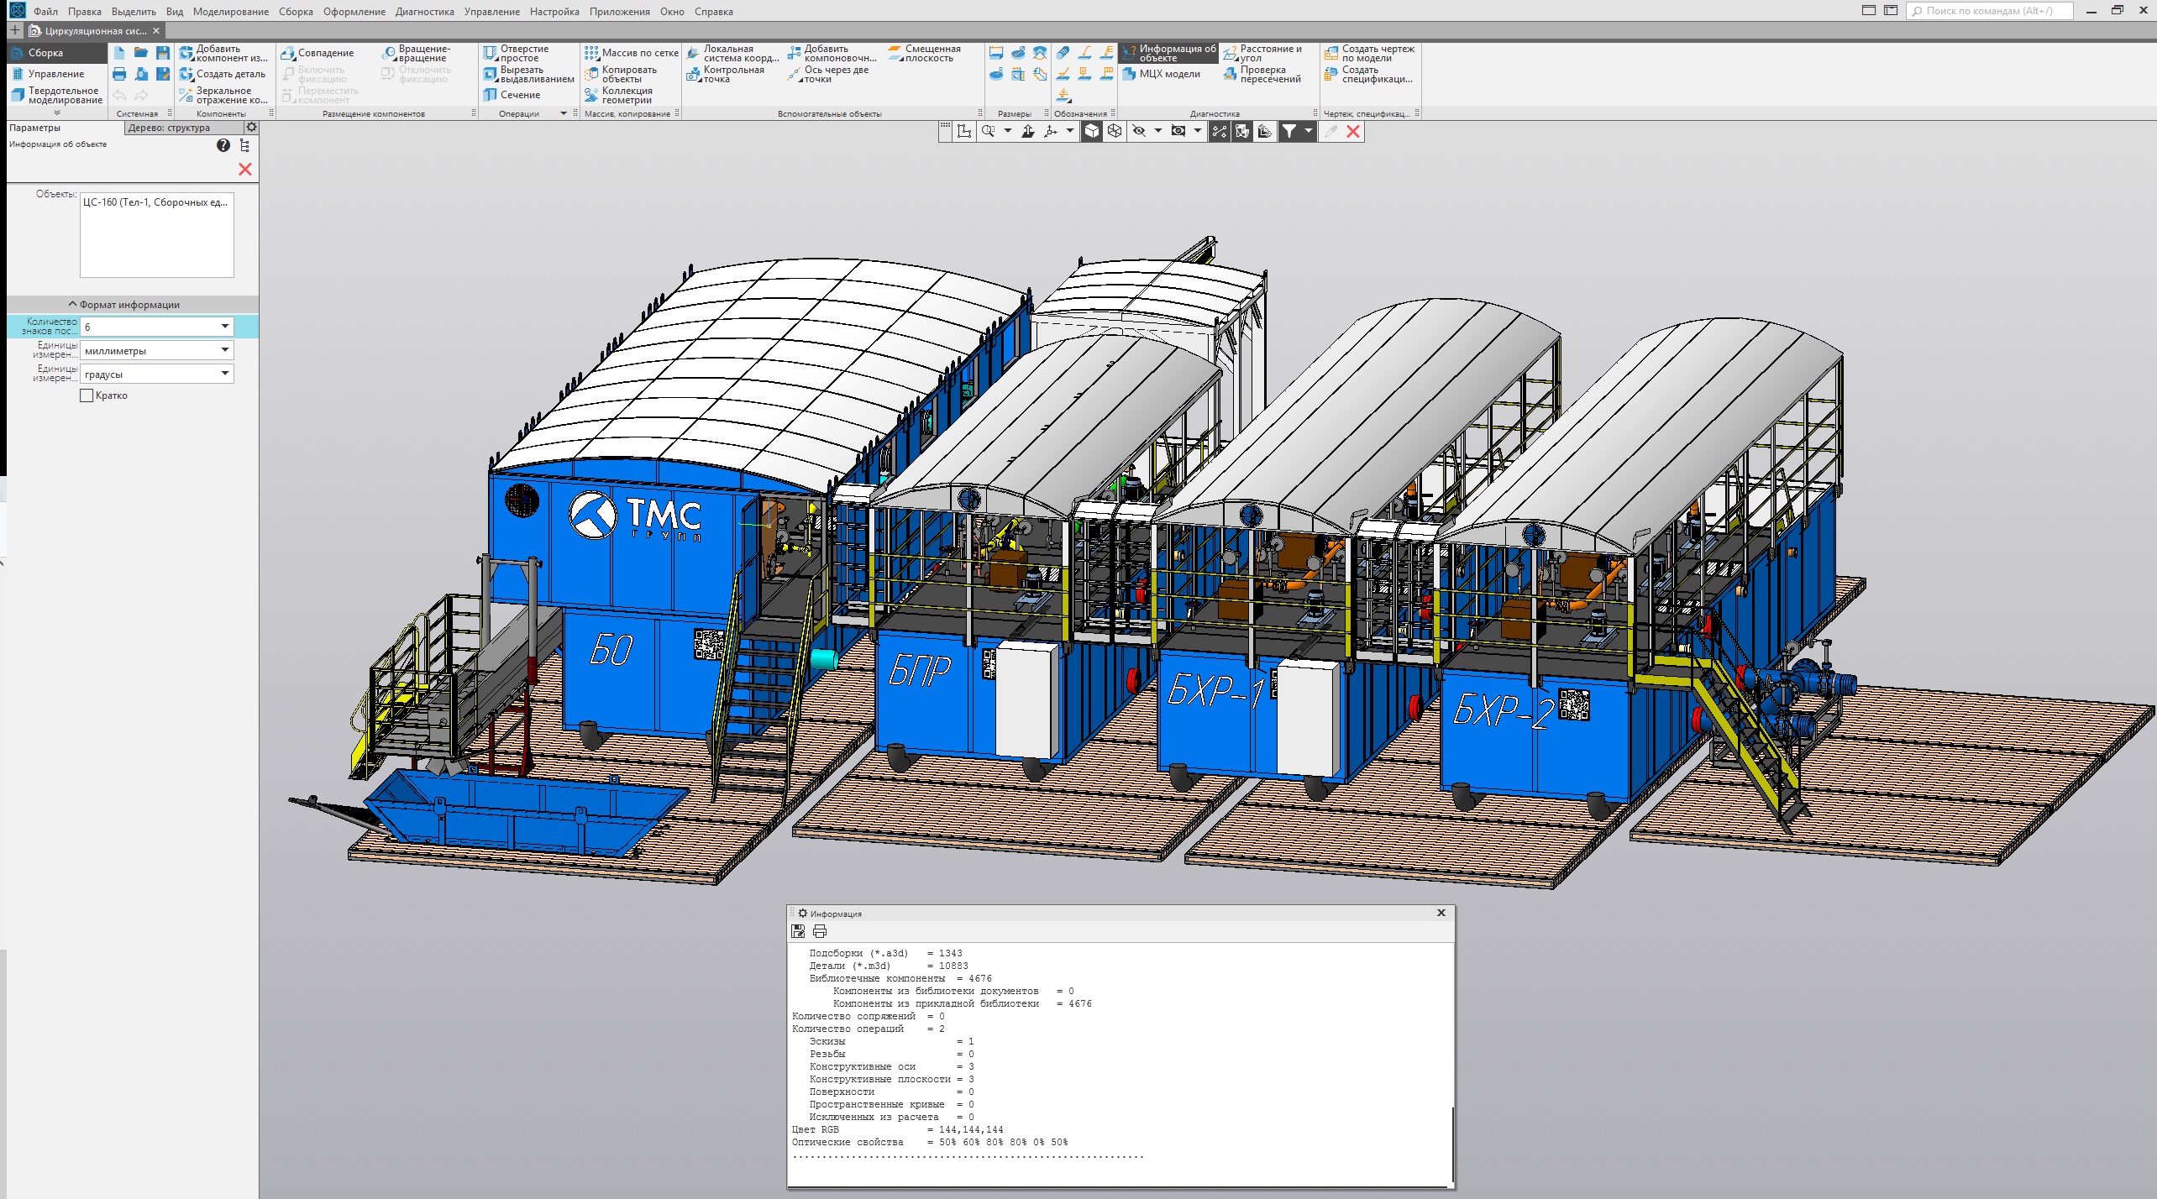The height and width of the screenshot is (1199, 2157).
Task: Click the zoom window magnifier icon
Action: point(989,131)
